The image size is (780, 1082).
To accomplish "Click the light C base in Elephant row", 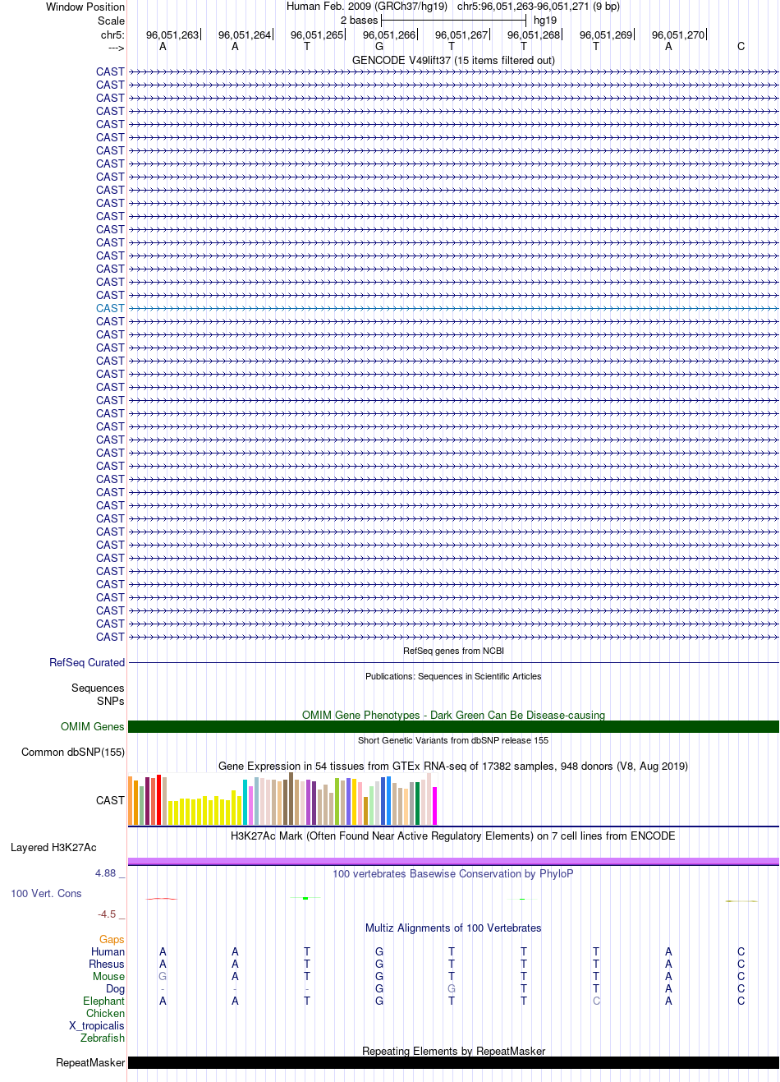I will [596, 1001].
